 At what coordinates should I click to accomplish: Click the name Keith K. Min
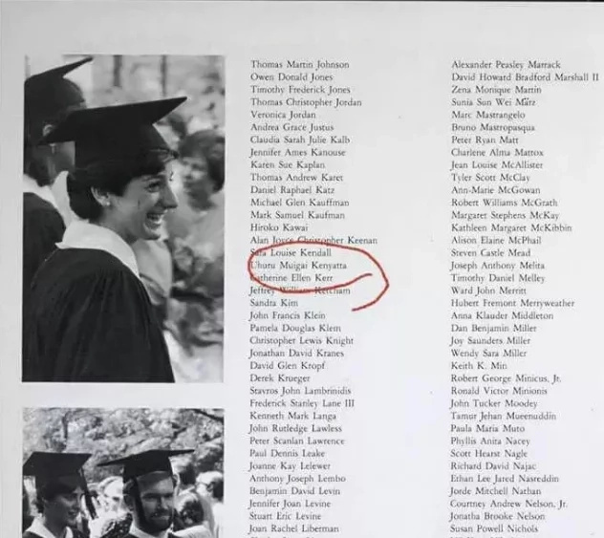(x=479, y=365)
